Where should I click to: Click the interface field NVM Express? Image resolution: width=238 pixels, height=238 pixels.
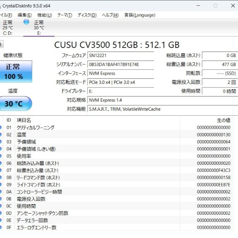pyautogui.click(x=121, y=73)
